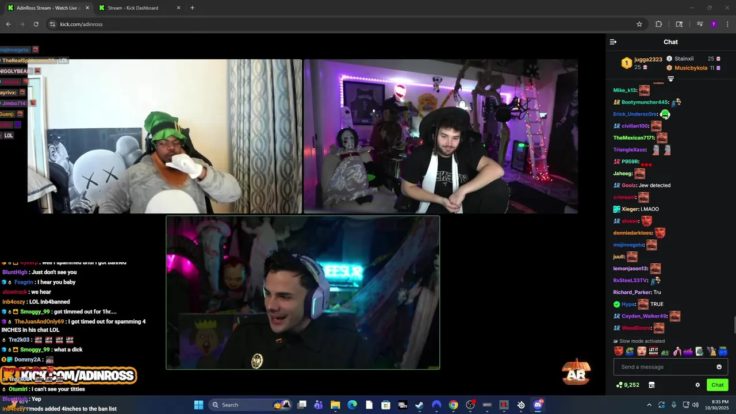This screenshot has height=414, width=736.
Task: Insert the LET IT BREATHE quick emote
Action: tap(654, 351)
